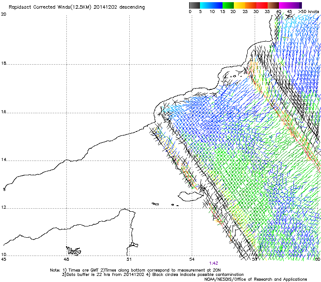Click the 'Times are GMT' note text
Image resolution: width=321 pixels, height=282 pixels.
[84, 270]
